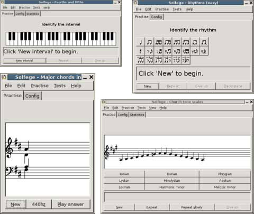The image size is (254, 214).
Task: Click the "Identify the rhythm" heading
Action: coord(193,30)
